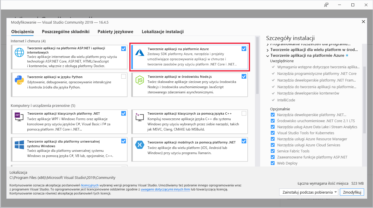Screen dimensions: 373x208
Task: Uncheck Universal Windows platform workload checkbox
Action: pos(124,141)
